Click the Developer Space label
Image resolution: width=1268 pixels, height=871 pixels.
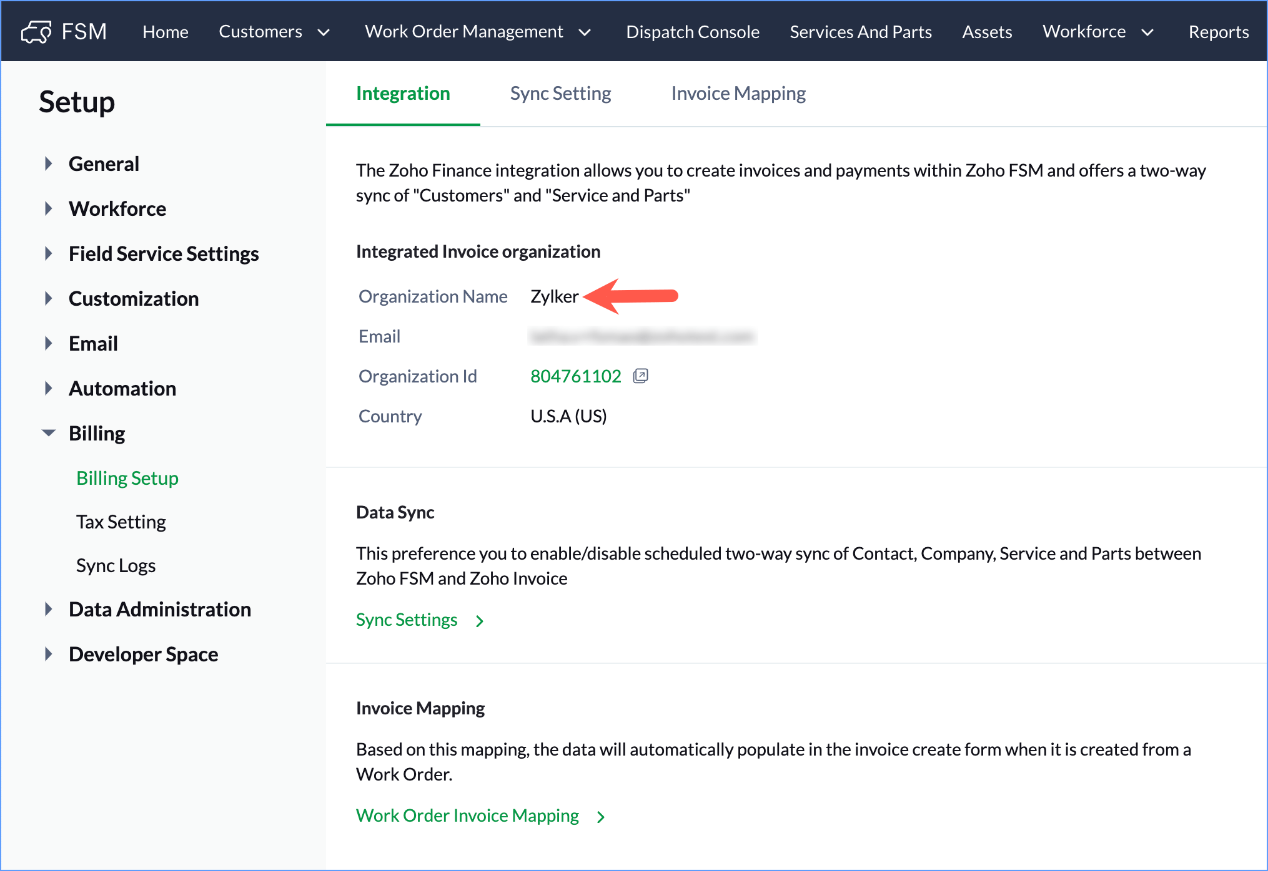click(x=143, y=654)
